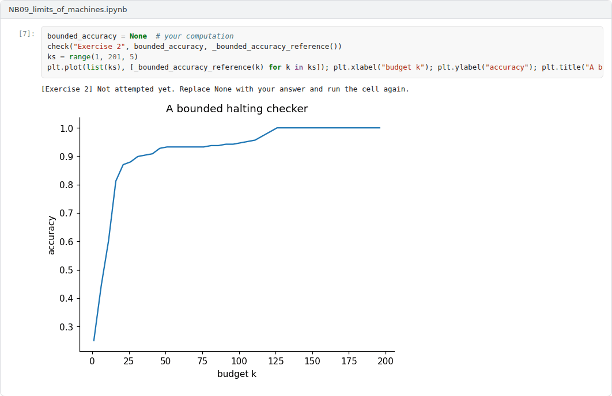Click the 150 x-axis tick label
Viewport: 612px width, 396px height.
click(x=312, y=361)
